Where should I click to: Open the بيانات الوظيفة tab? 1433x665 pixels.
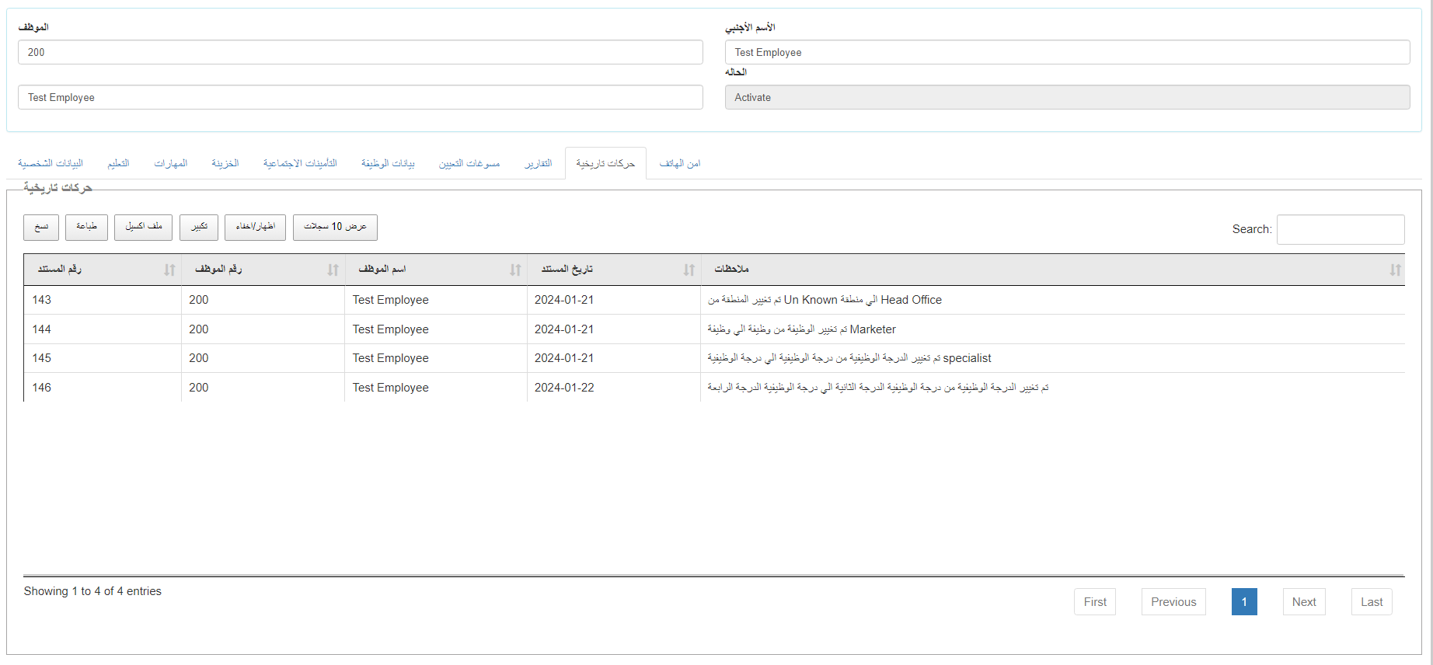388,163
